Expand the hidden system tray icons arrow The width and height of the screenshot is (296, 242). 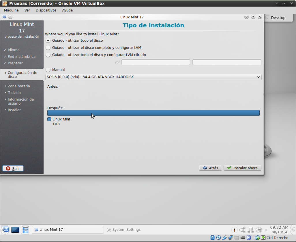point(266,230)
